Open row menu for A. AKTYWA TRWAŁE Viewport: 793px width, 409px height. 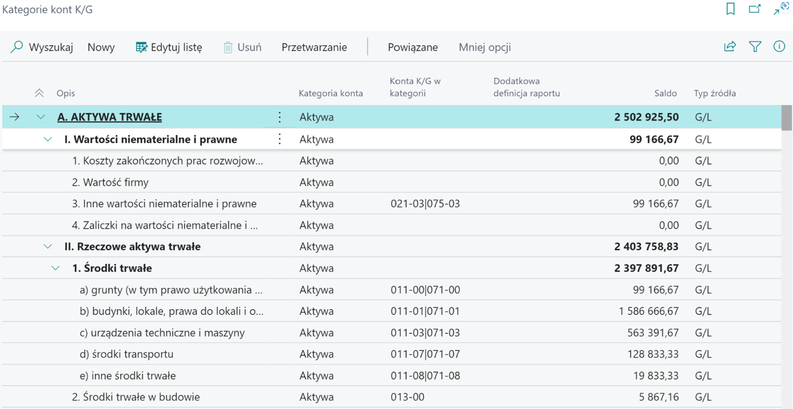click(279, 117)
